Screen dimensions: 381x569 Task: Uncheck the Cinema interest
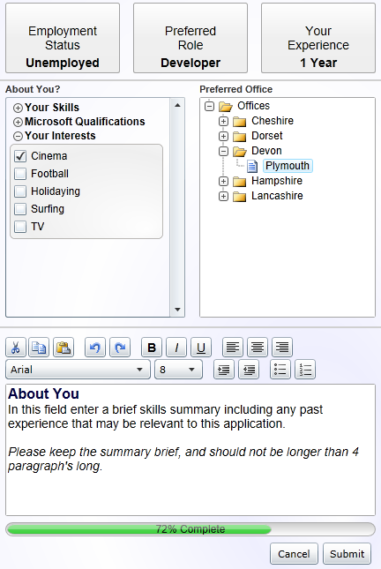20,156
